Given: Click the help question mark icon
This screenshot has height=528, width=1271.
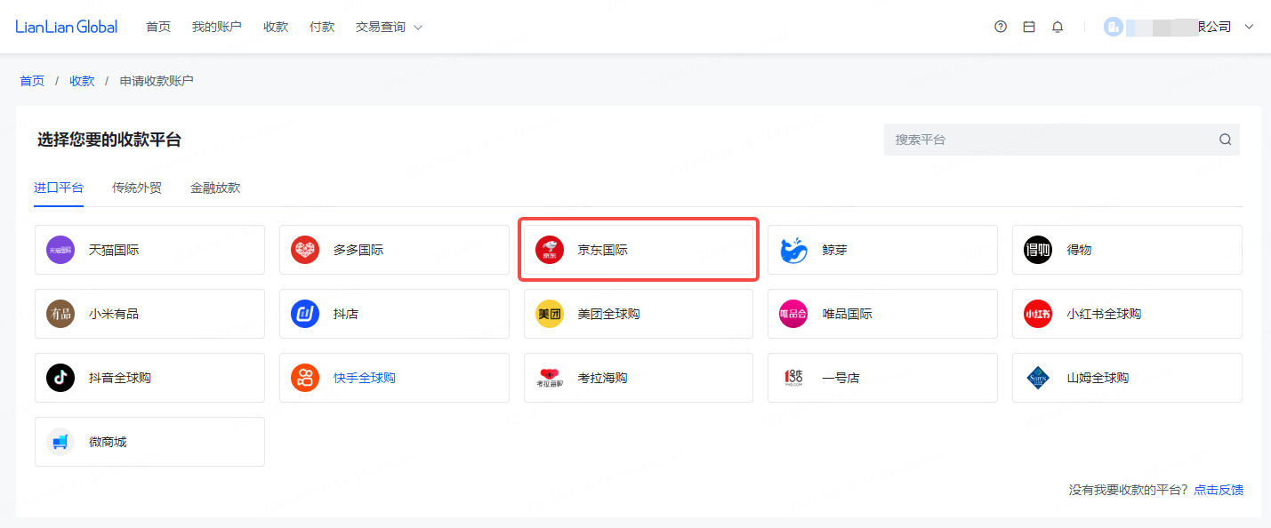Looking at the screenshot, I should 1001,27.
